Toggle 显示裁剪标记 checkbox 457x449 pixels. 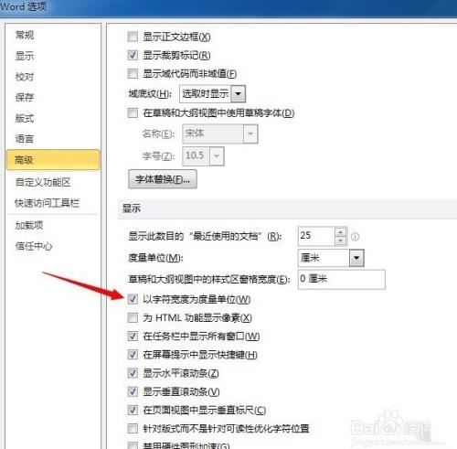click(x=133, y=55)
